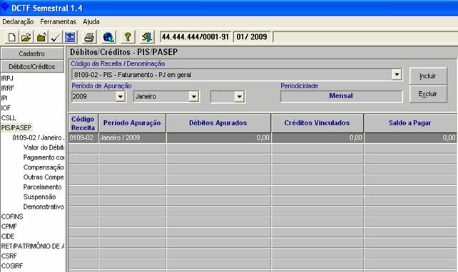Select IOF in the tax tree
The height and width of the screenshot is (272, 458).
(6, 108)
